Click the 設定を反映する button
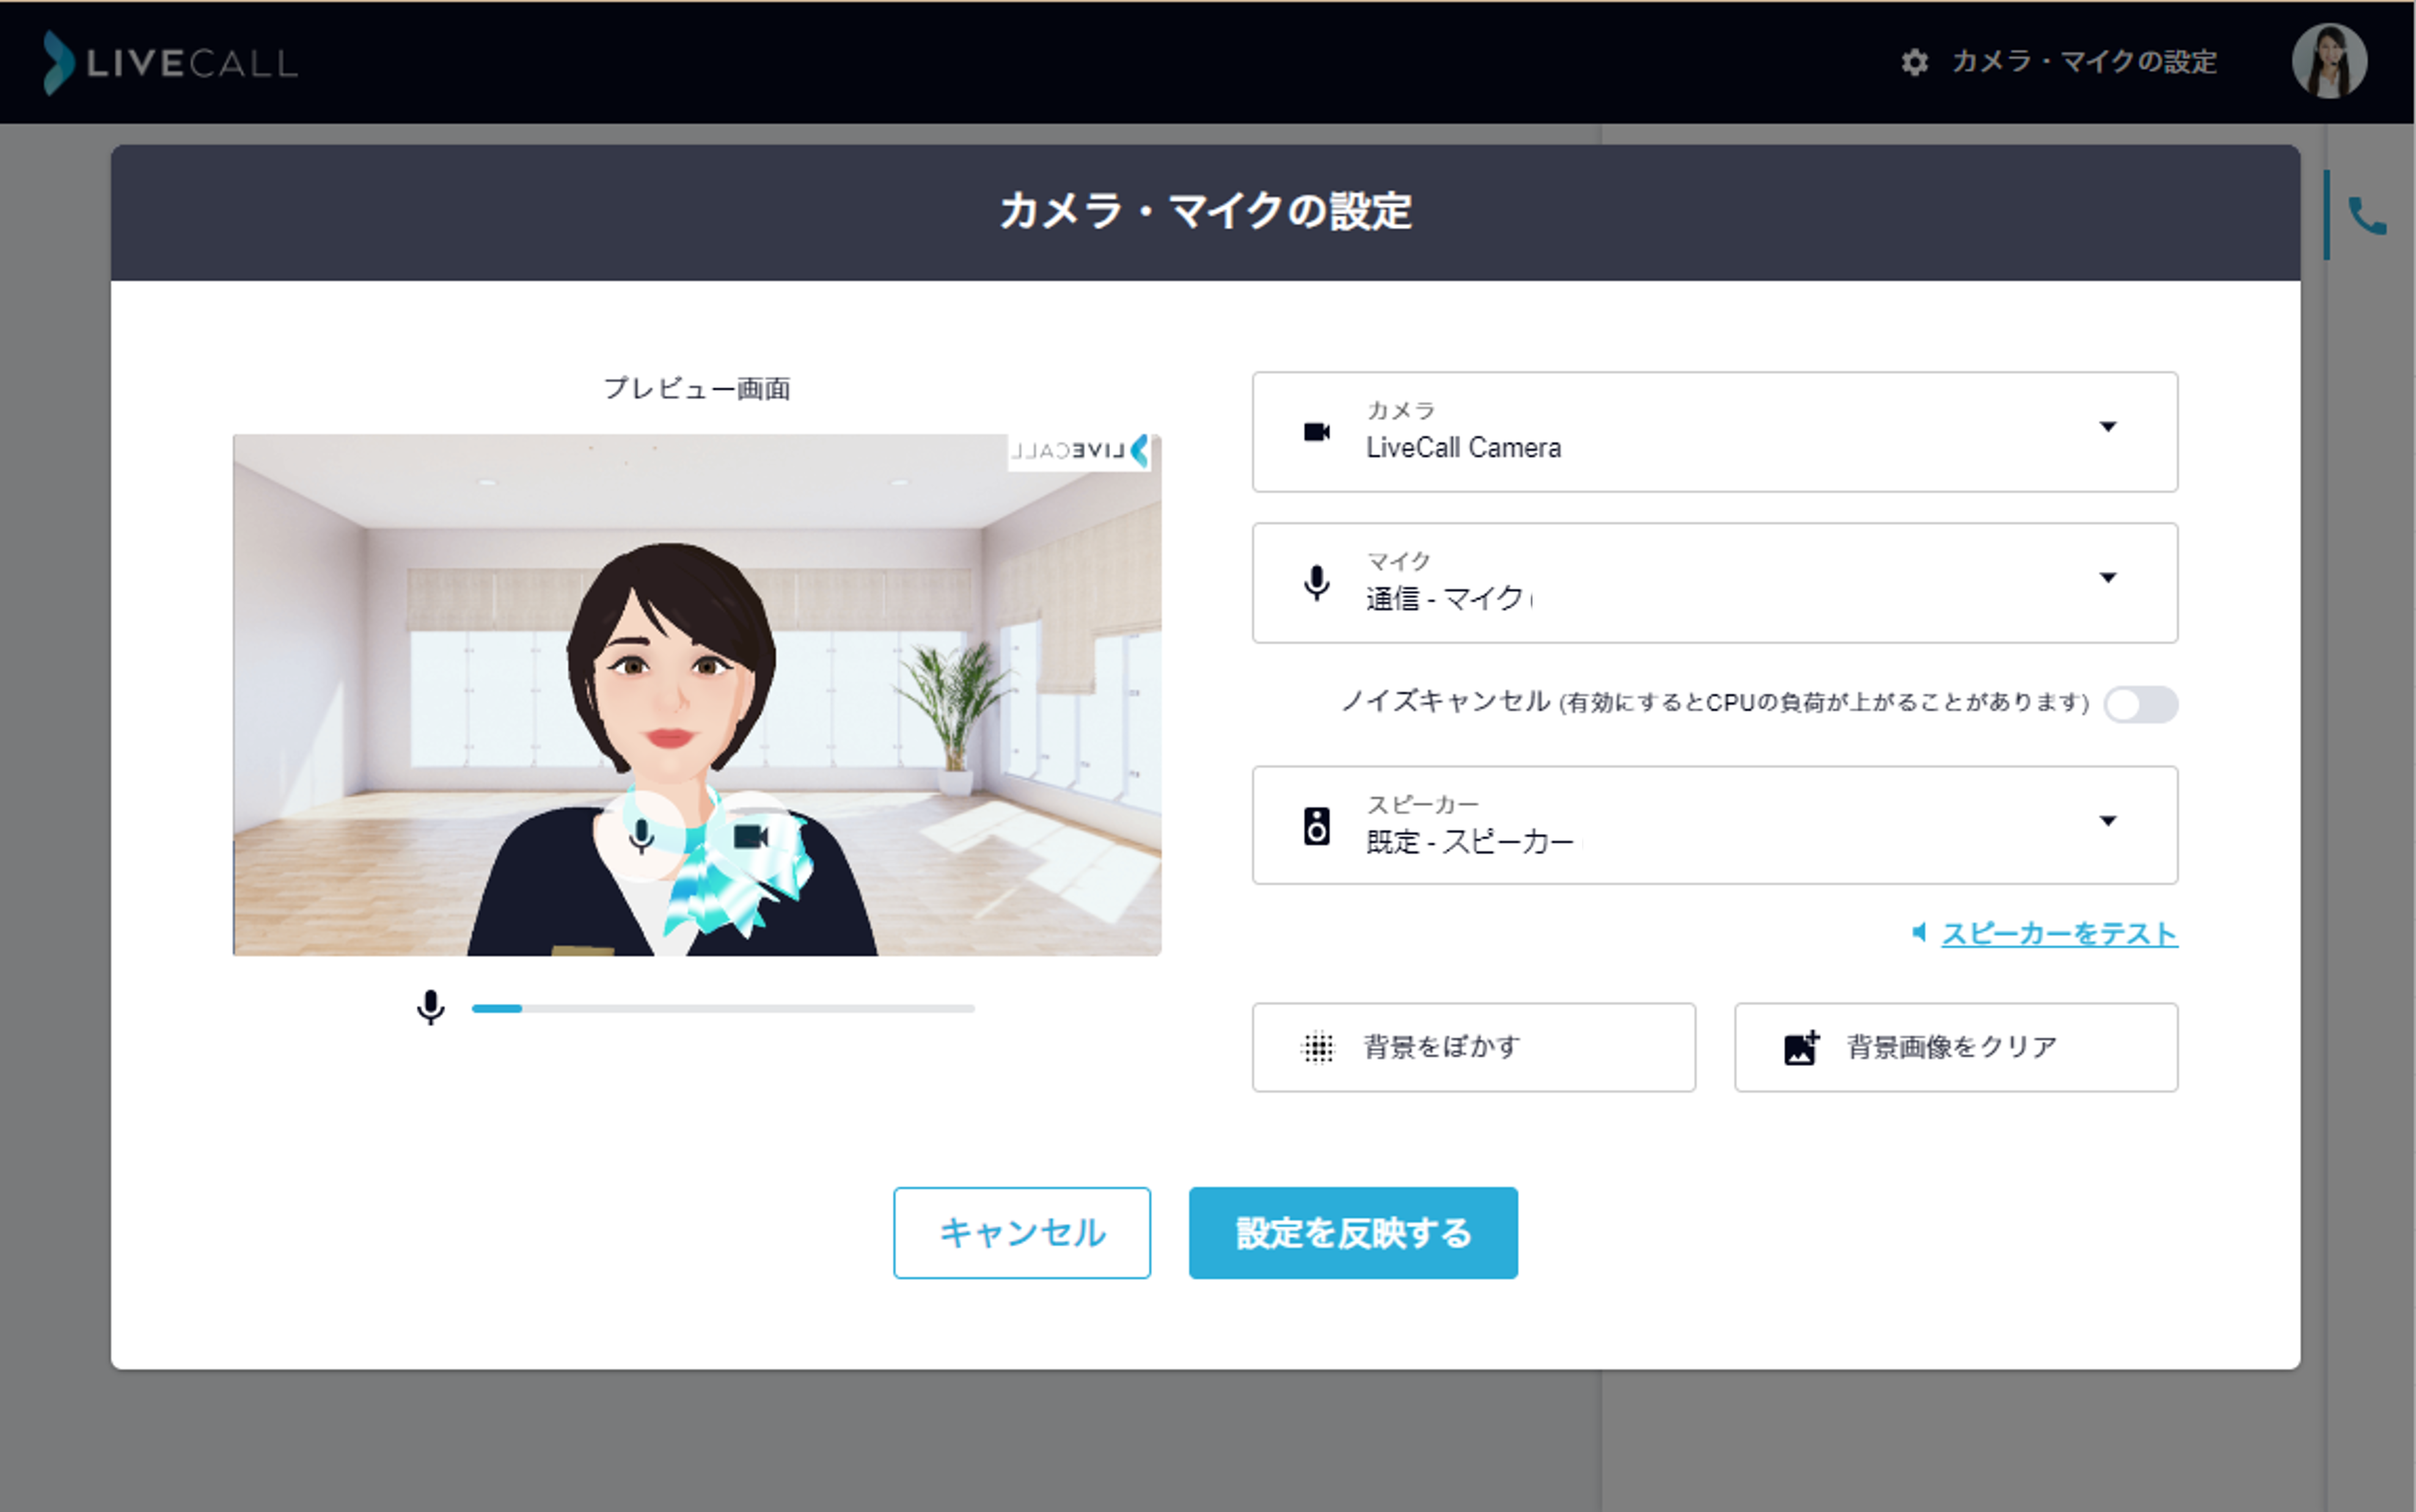The width and height of the screenshot is (2416, 1512). click(1352, 1232)
